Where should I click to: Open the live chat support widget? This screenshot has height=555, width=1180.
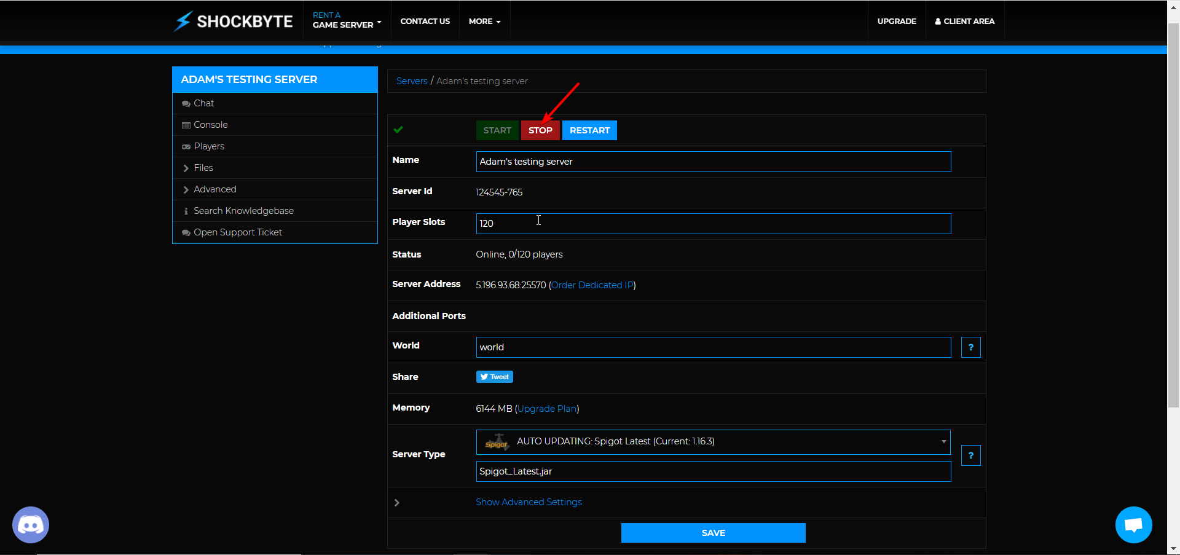point(1133,525)
